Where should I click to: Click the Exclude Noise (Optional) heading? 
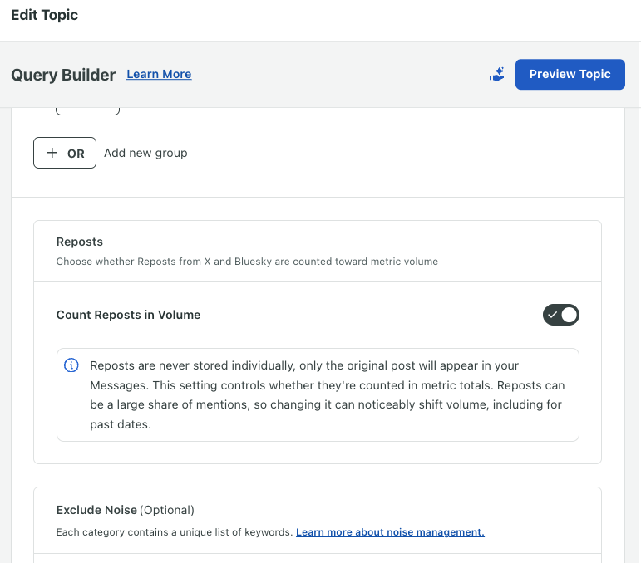click(125, 510)
